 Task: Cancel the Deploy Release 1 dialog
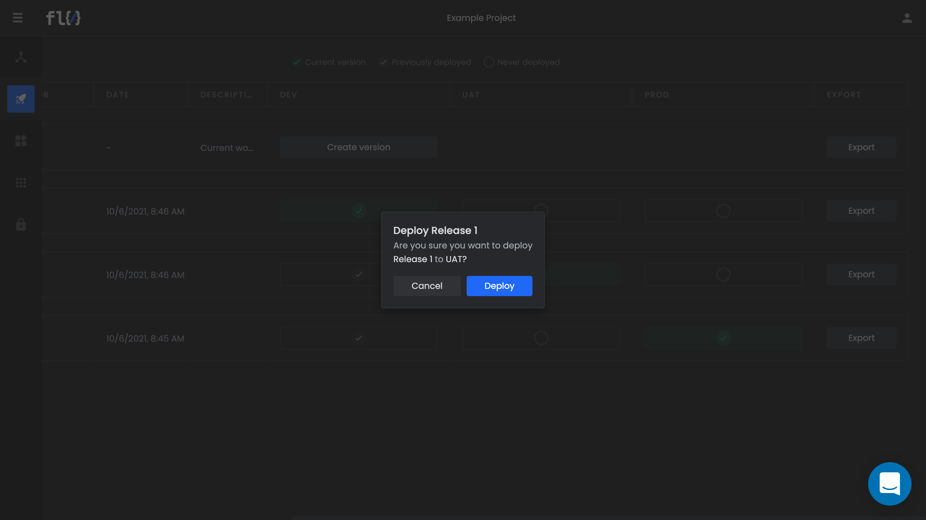tap(427, 286)
